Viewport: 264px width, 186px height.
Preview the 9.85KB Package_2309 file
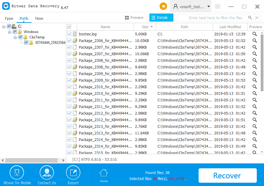pyautogui.click(x=255, y=80)
